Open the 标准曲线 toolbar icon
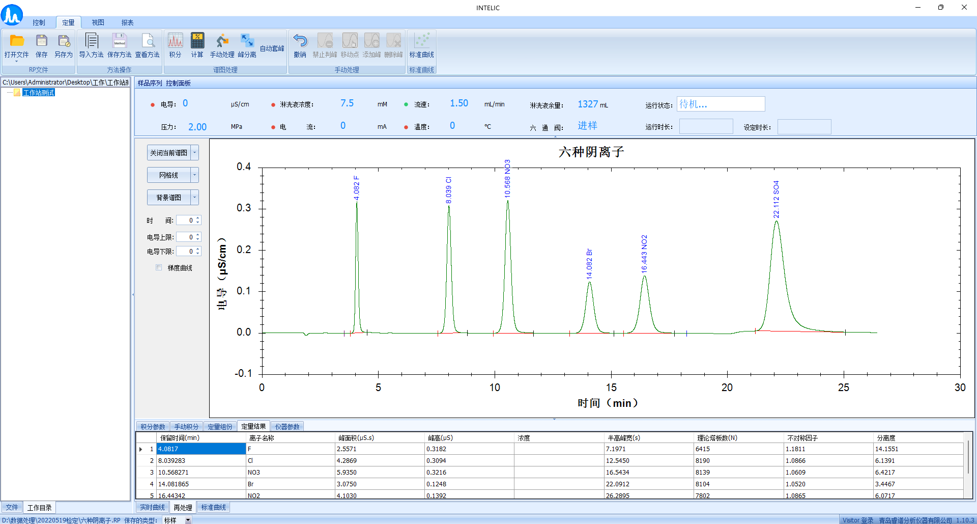 (x=422, y=46)
